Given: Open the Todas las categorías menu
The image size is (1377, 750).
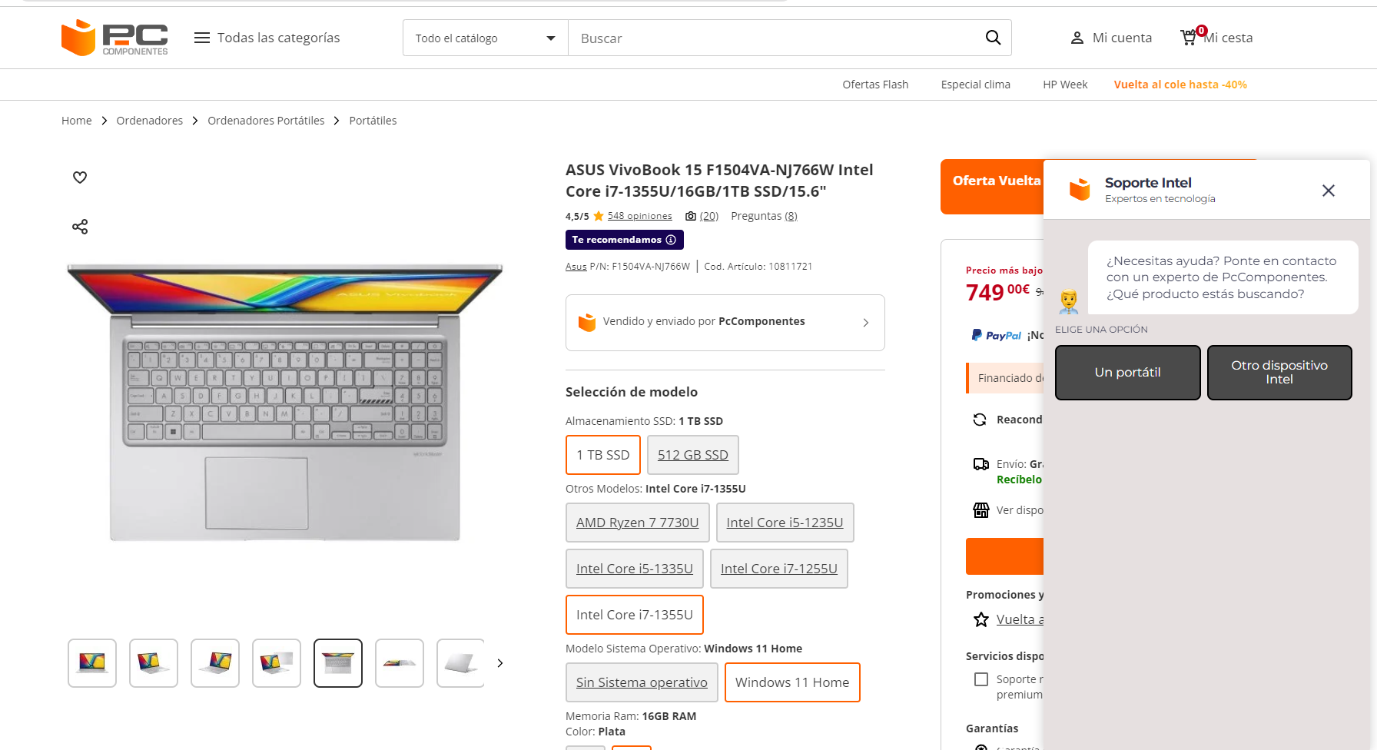Looking at the screenshot, I should 267,38.
